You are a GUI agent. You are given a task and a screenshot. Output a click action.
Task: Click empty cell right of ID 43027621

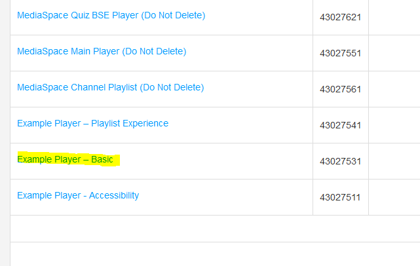394,18
